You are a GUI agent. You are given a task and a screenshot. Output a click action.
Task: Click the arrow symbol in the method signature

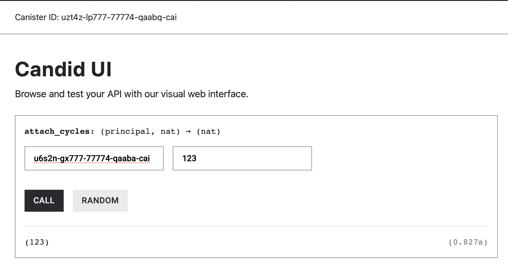click(x=188, y=131)
